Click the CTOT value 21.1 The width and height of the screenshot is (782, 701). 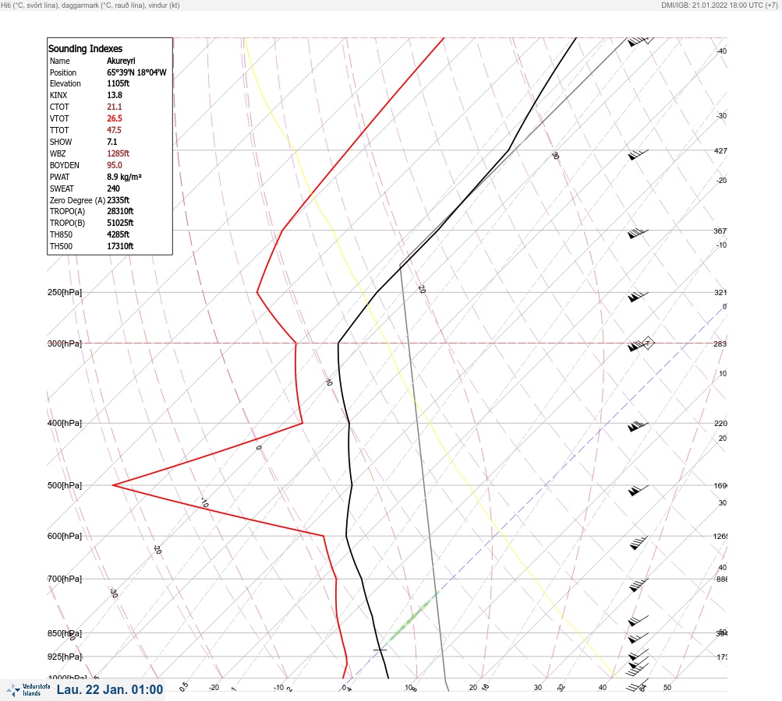click(x=114, y=107)
